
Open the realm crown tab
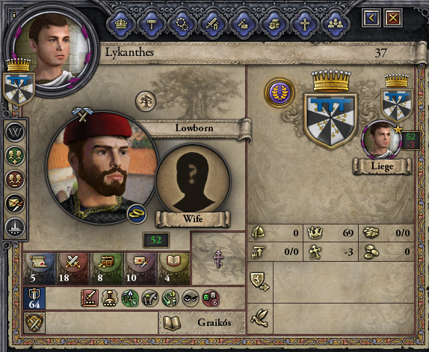(121, 25)
